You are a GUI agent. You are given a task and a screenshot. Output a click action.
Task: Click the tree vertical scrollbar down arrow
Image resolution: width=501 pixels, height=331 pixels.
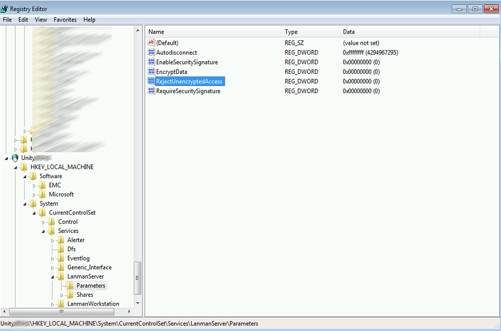click(138, 303)
